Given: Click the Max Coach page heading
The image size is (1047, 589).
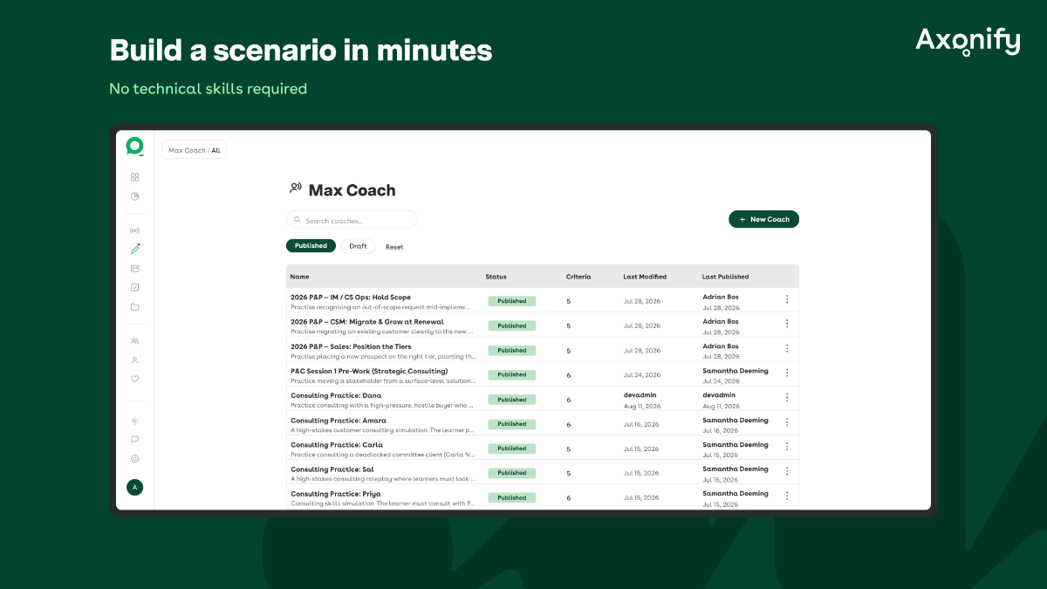Looking at the screenshot, I should pos(352,190).
